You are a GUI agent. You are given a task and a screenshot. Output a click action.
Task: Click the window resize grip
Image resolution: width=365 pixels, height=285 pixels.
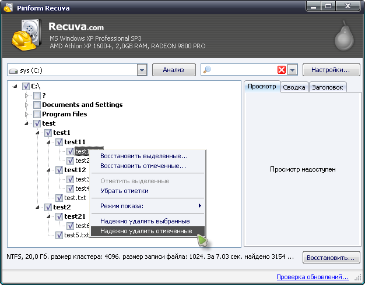point(357,278)
